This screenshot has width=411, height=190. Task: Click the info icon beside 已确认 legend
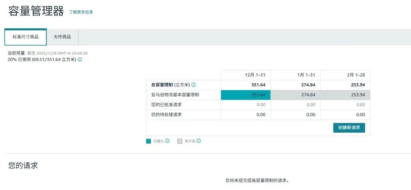click(167, 141)
